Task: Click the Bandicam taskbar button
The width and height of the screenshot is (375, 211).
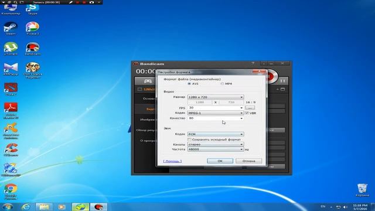Action: [x=98, y=207]
